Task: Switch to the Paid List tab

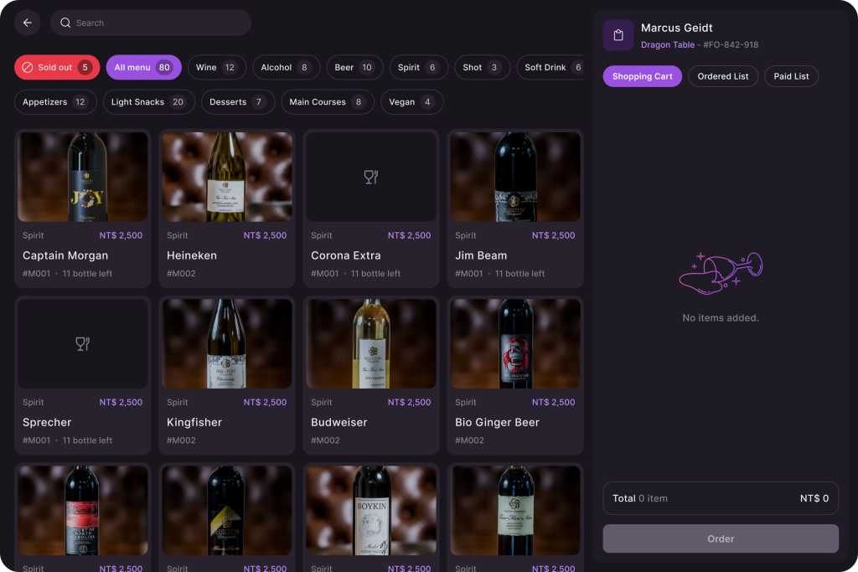Action: point(791,76)
